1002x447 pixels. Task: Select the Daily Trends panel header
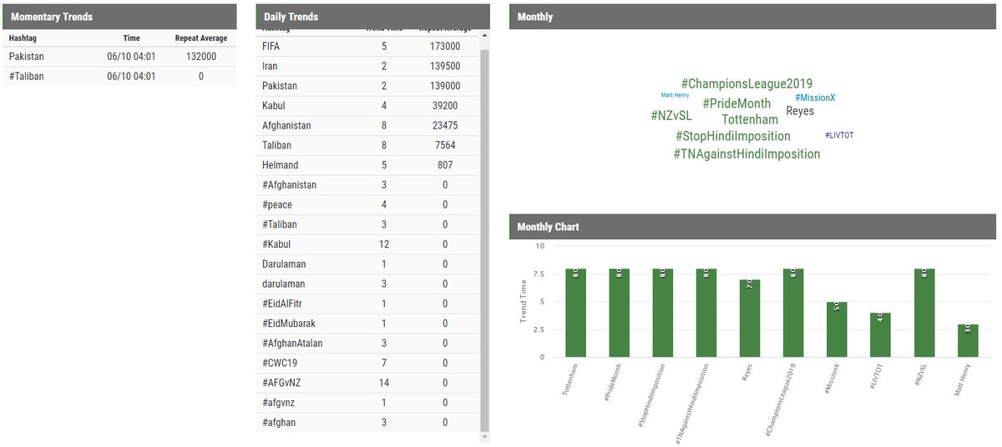pos(372,17)
